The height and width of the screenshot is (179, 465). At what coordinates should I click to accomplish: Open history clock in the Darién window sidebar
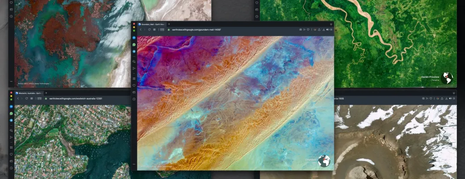click(257, 16)
